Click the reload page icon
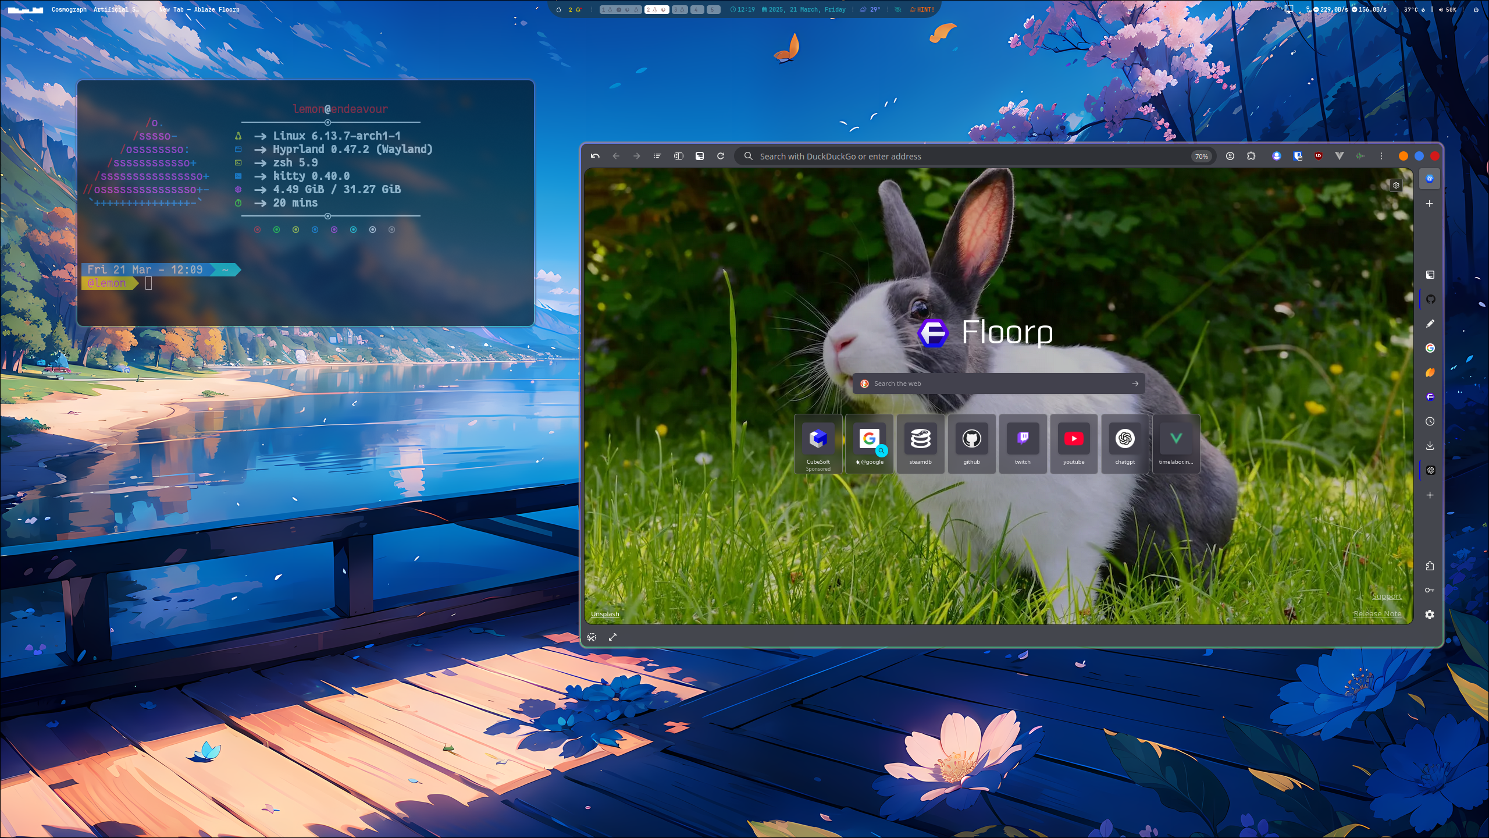Screen dimensions: 1489x838 coord(721,156)
